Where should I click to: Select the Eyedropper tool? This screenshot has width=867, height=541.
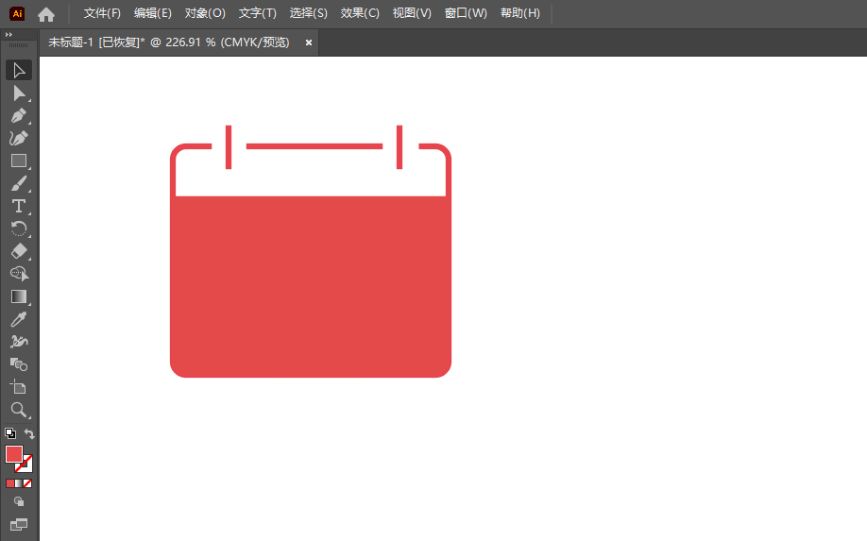tap(19, 319)
